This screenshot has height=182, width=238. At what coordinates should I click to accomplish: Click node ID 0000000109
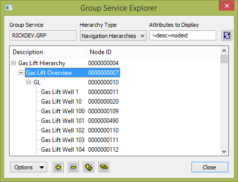103,111
